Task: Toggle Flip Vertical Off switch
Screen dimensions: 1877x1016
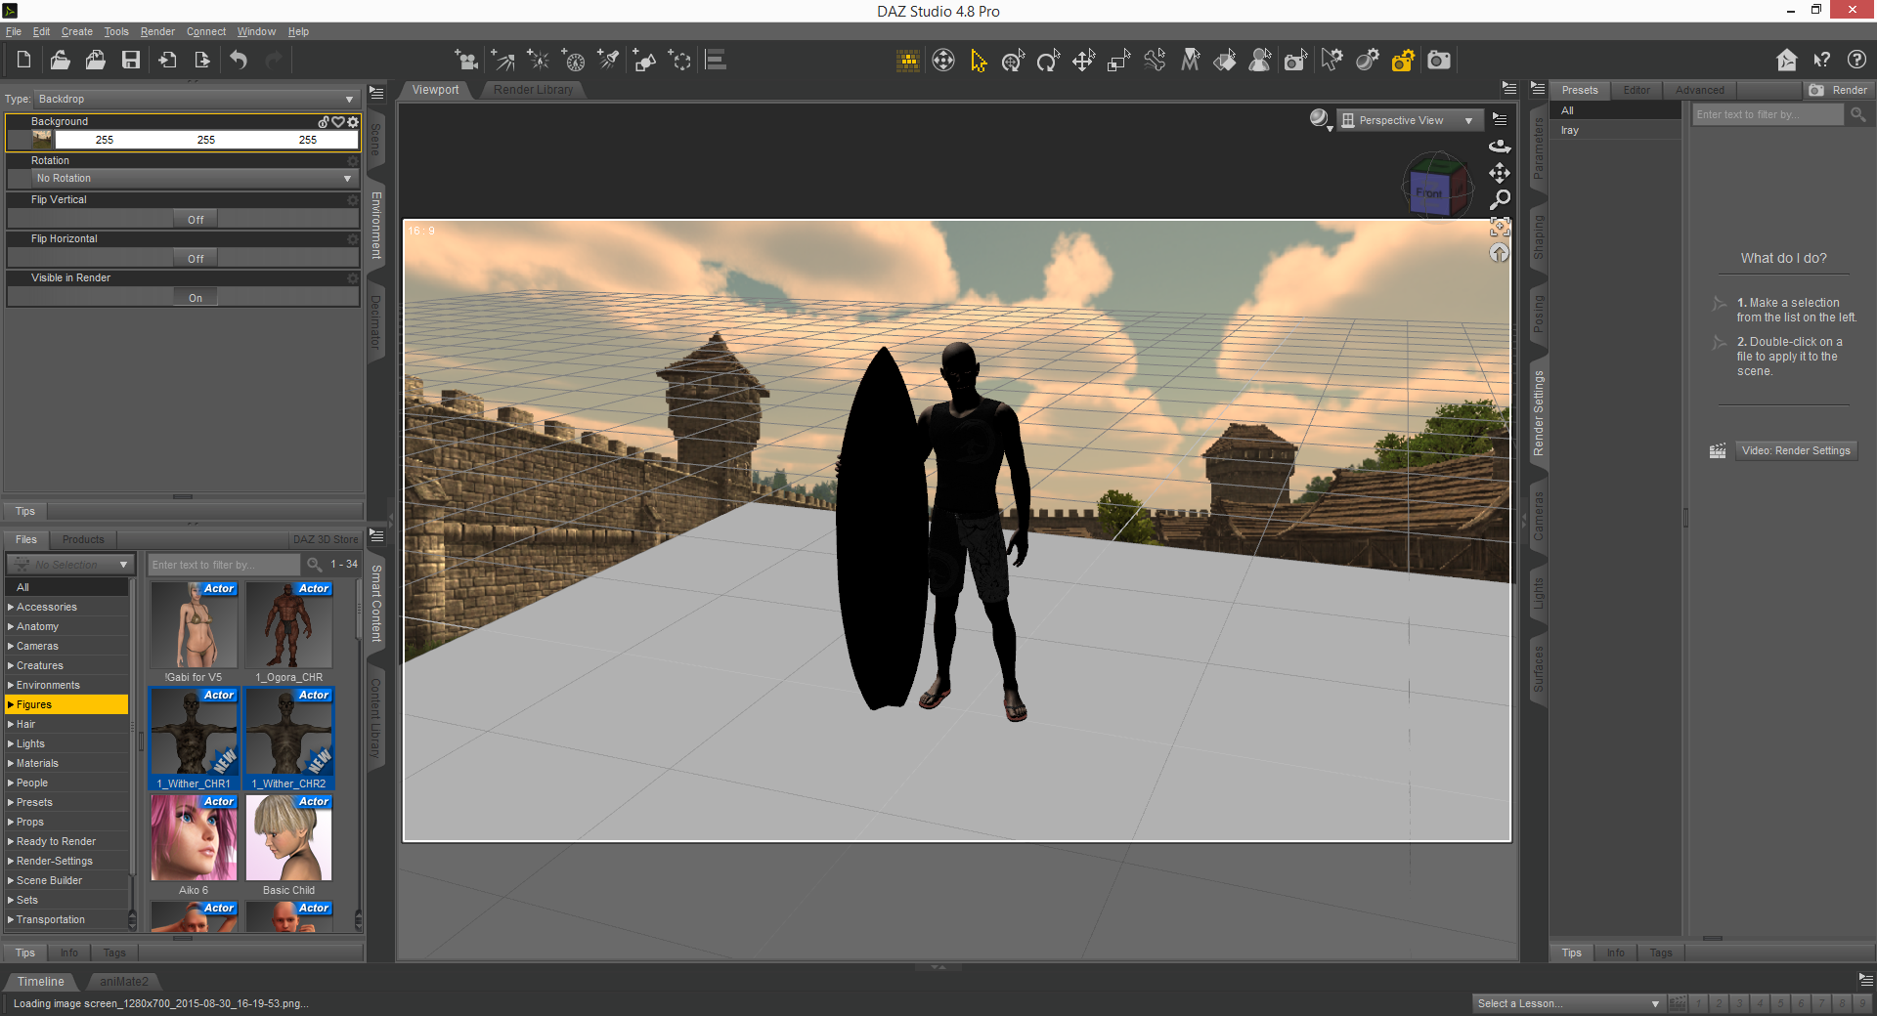Action: (x=196, y=220)
